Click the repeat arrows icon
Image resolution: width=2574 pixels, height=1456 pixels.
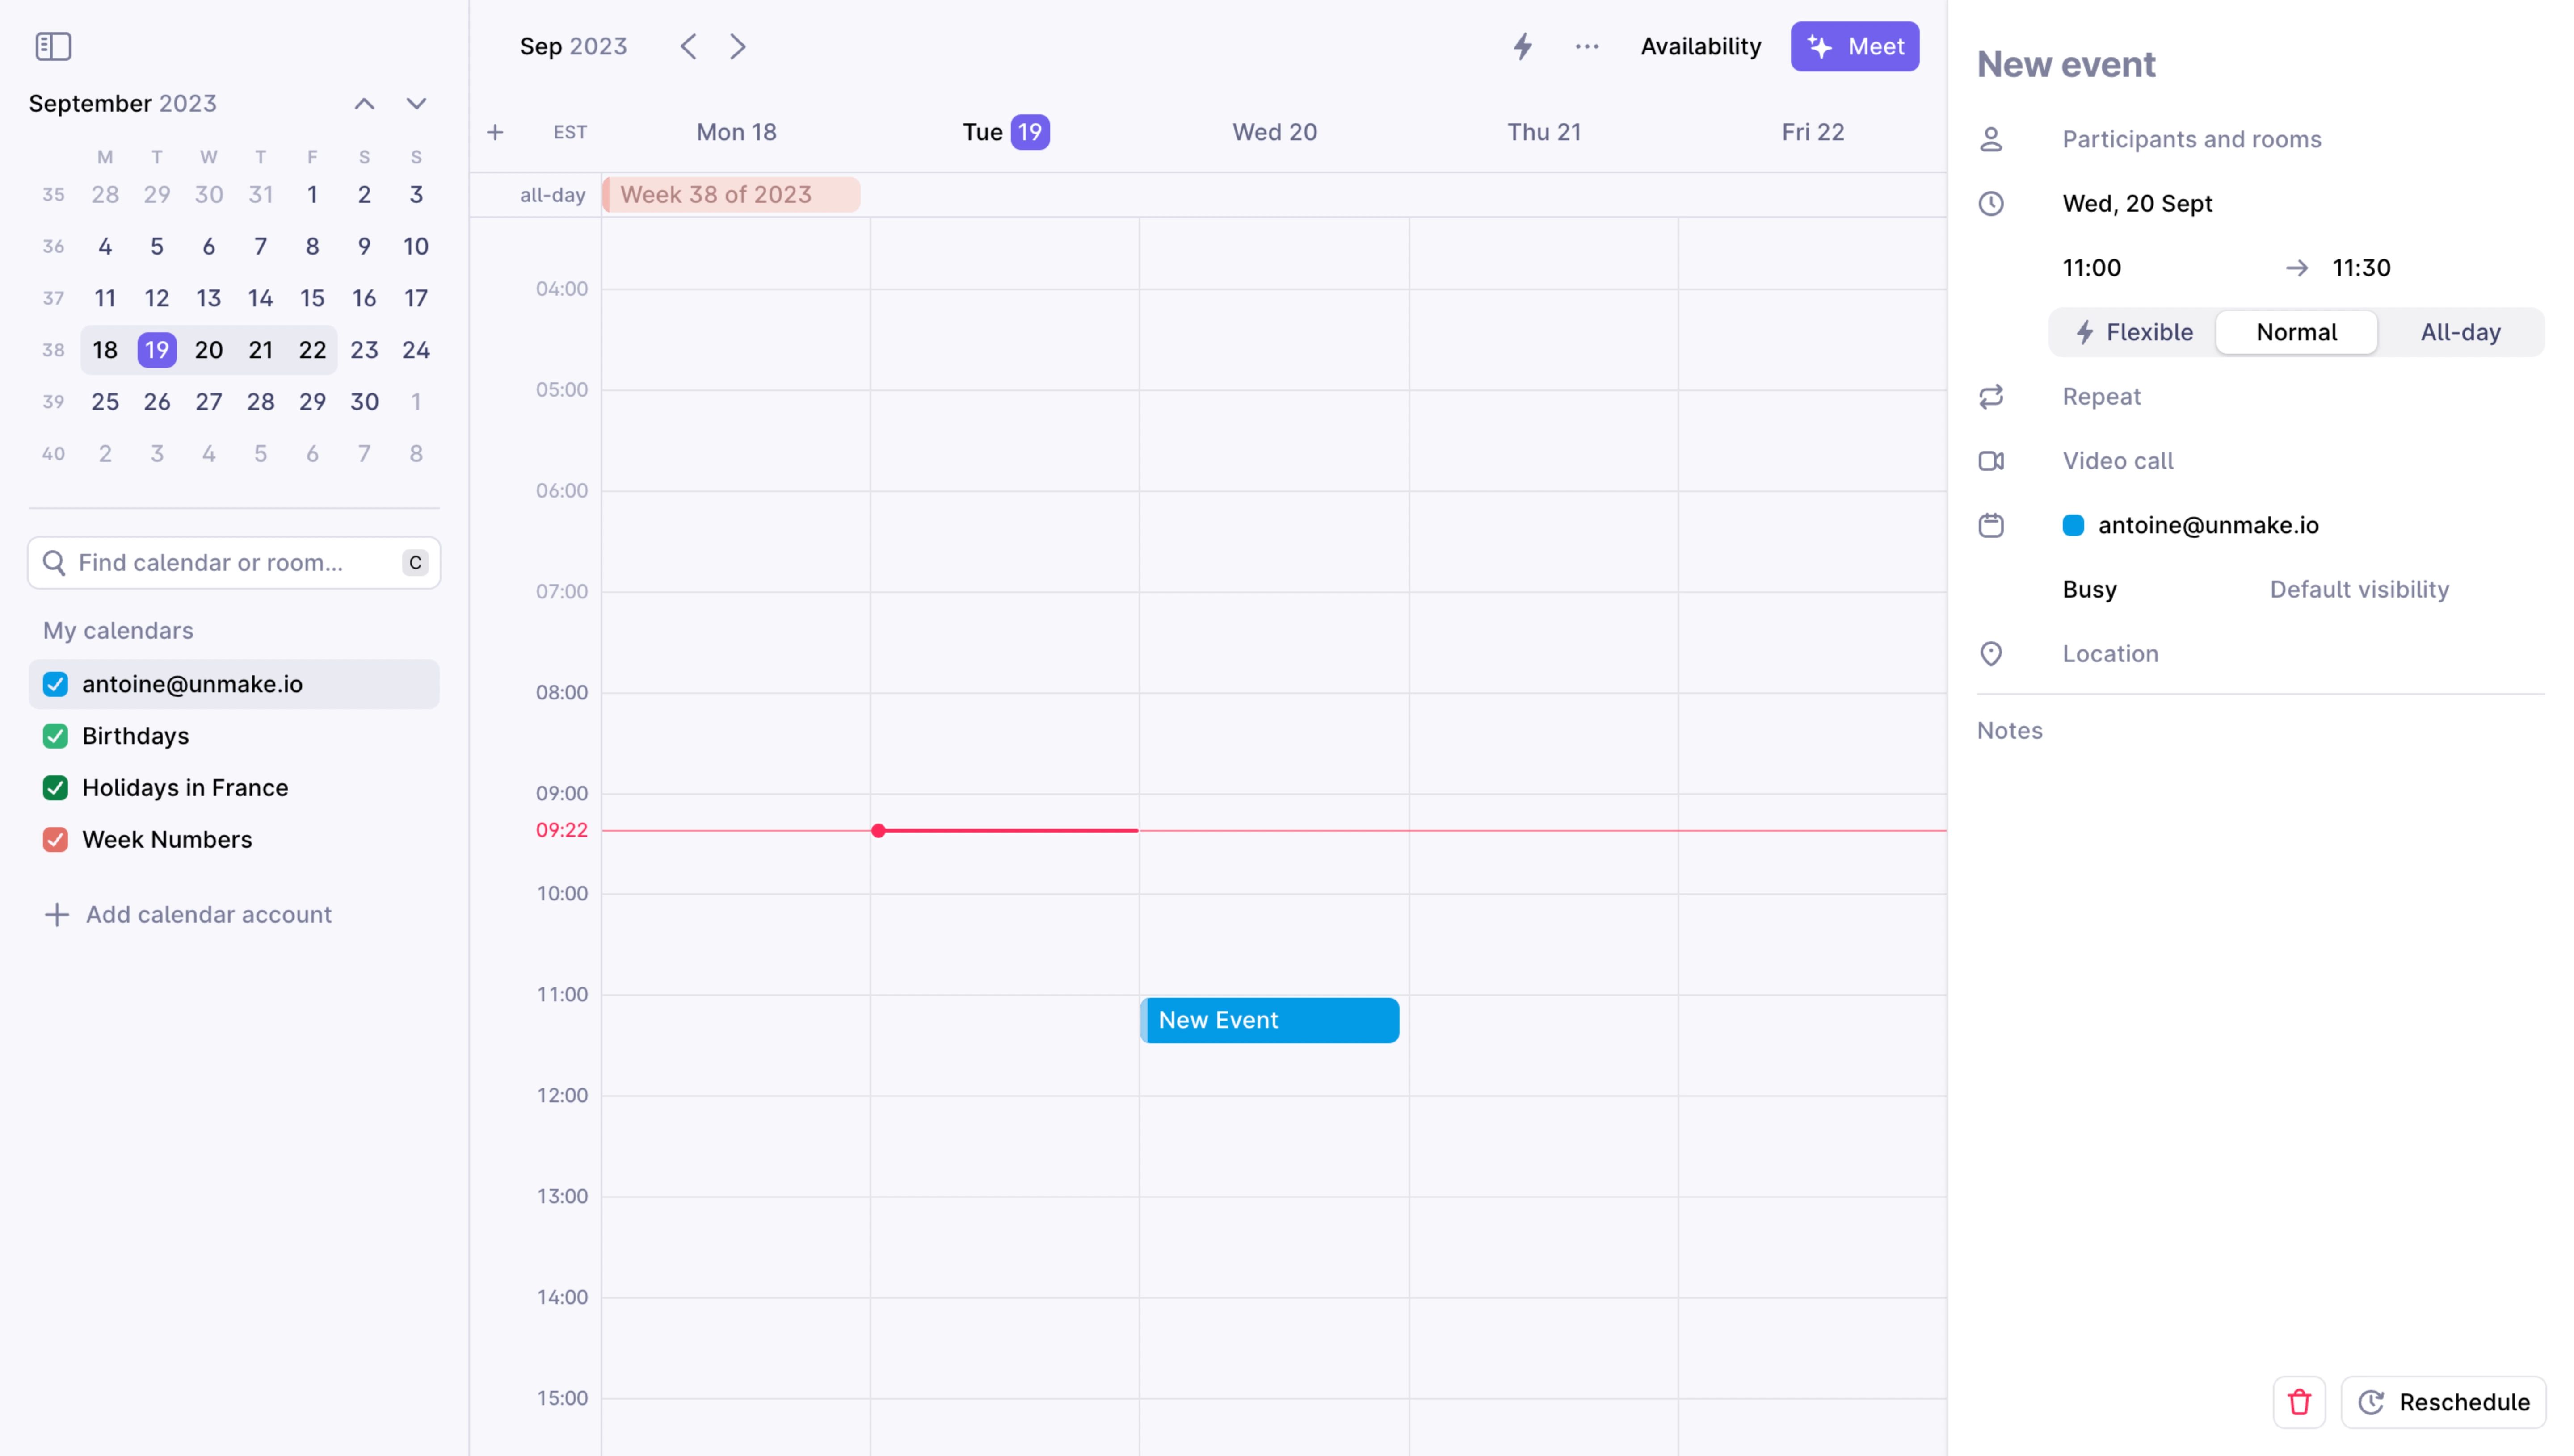point(1991,396)
